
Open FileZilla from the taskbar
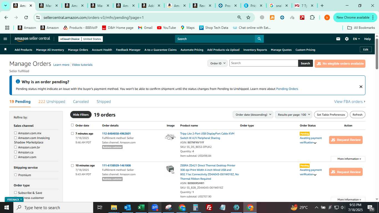click(209, 207)
